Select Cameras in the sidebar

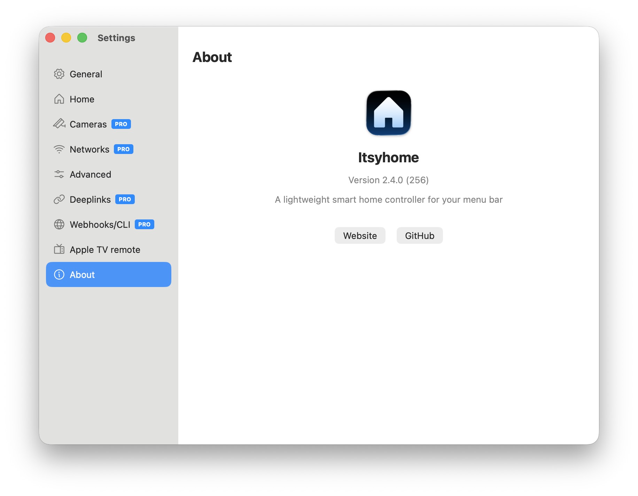point(109,124)
